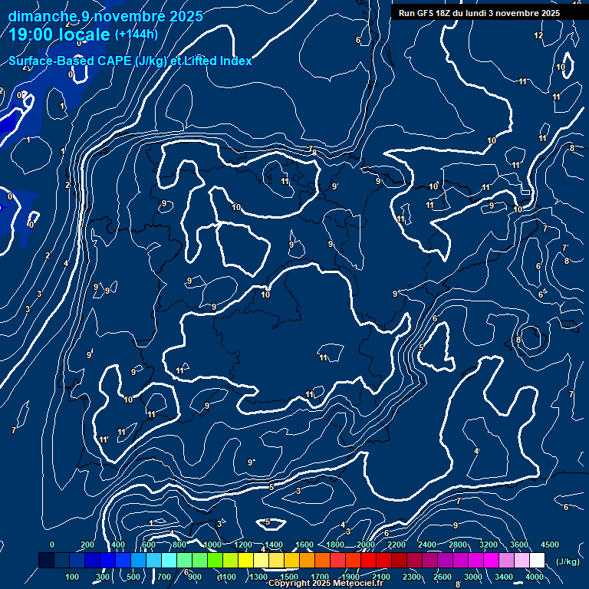The image size is (589, 589).
Task: Click the legend value '1700'
Action: [x=320, y=577]
